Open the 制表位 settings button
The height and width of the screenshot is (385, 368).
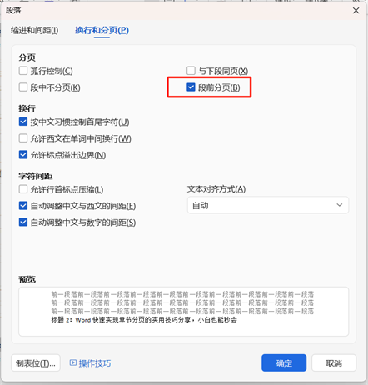point(36,362)
